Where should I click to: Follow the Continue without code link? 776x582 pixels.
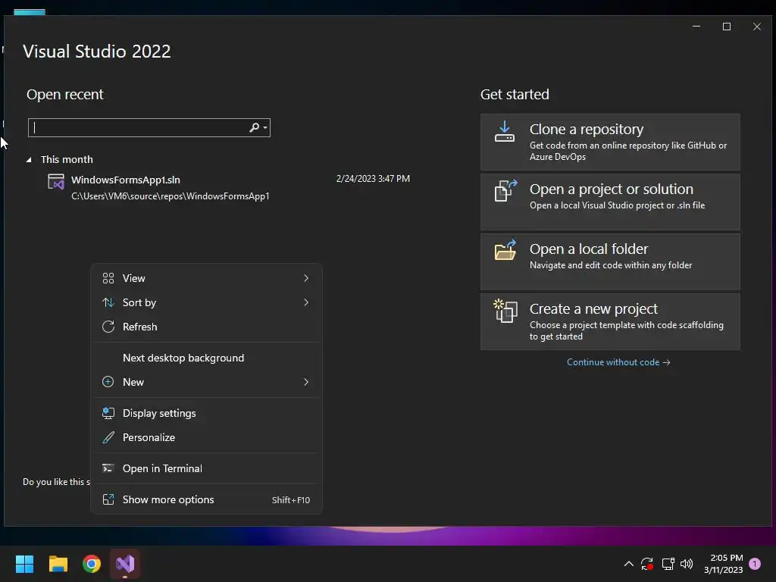(x=618, y=362)
